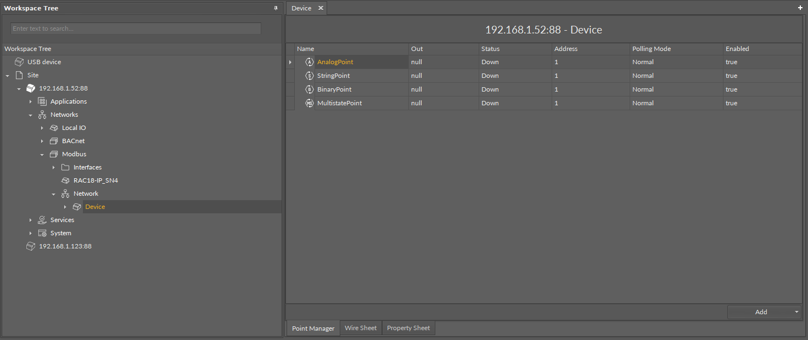This screenshot has height=340, width=808.
Task: Click the Add button
Action: coord(761,312)
